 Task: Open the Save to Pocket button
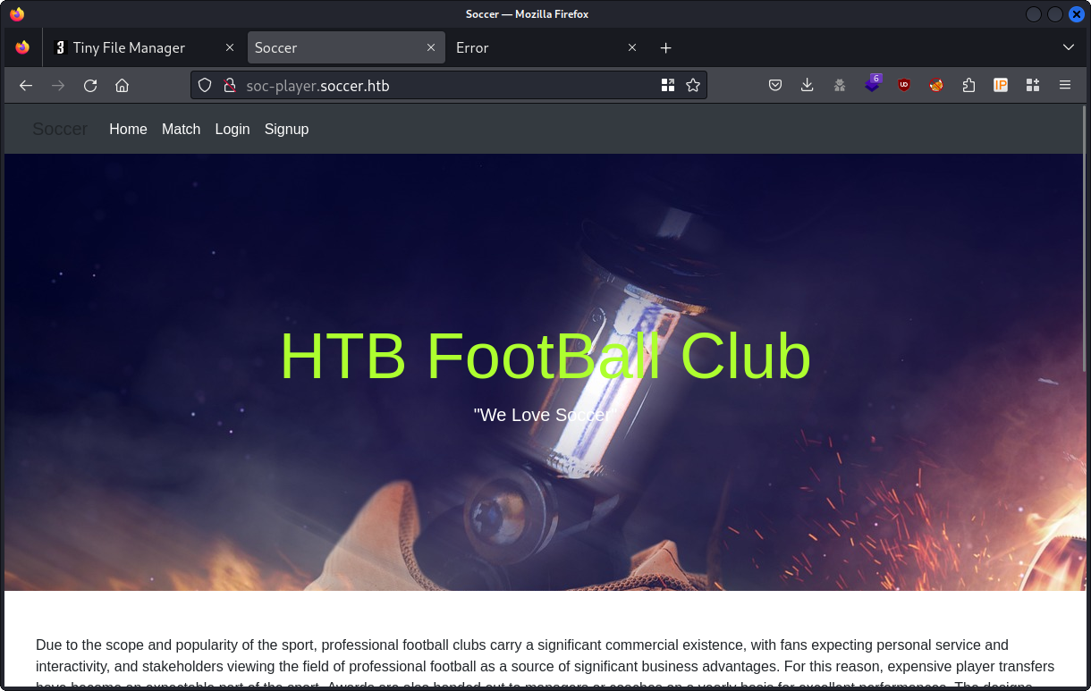point(775,86)
